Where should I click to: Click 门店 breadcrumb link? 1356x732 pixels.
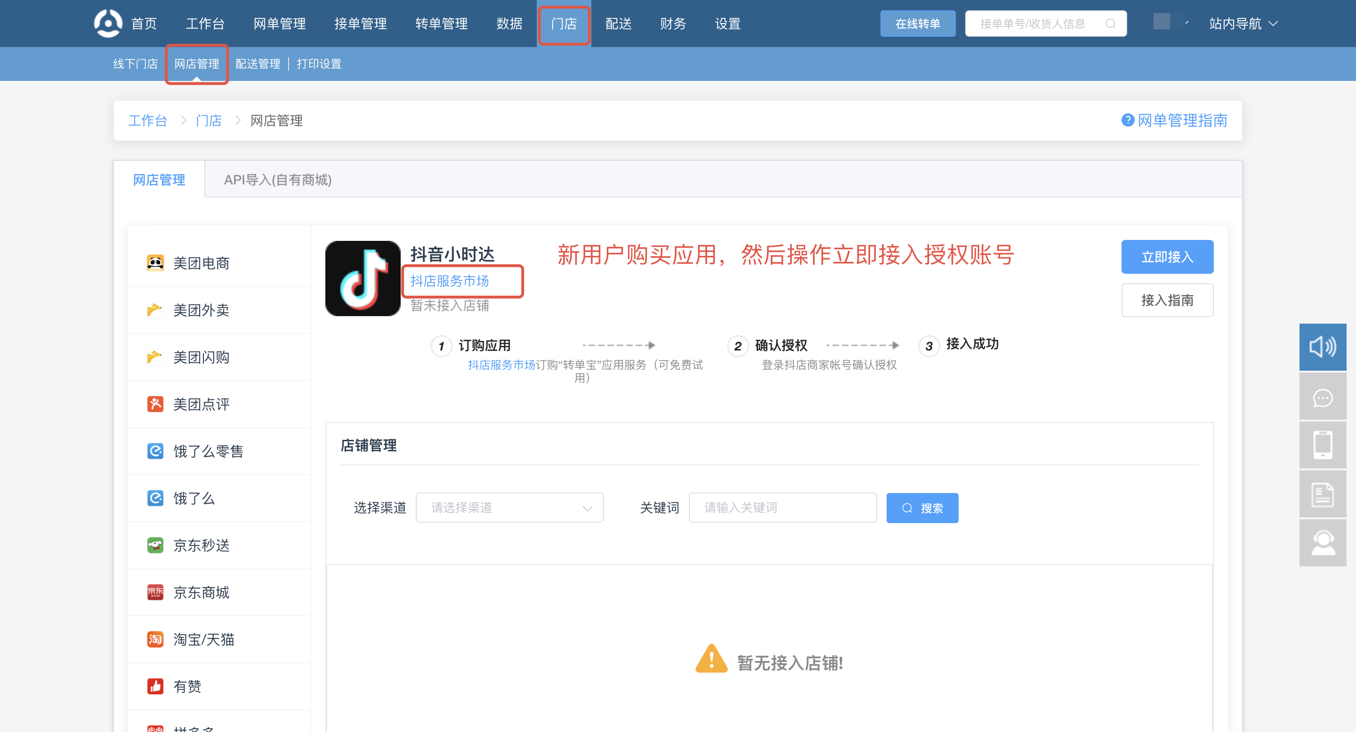pos(209,120)
